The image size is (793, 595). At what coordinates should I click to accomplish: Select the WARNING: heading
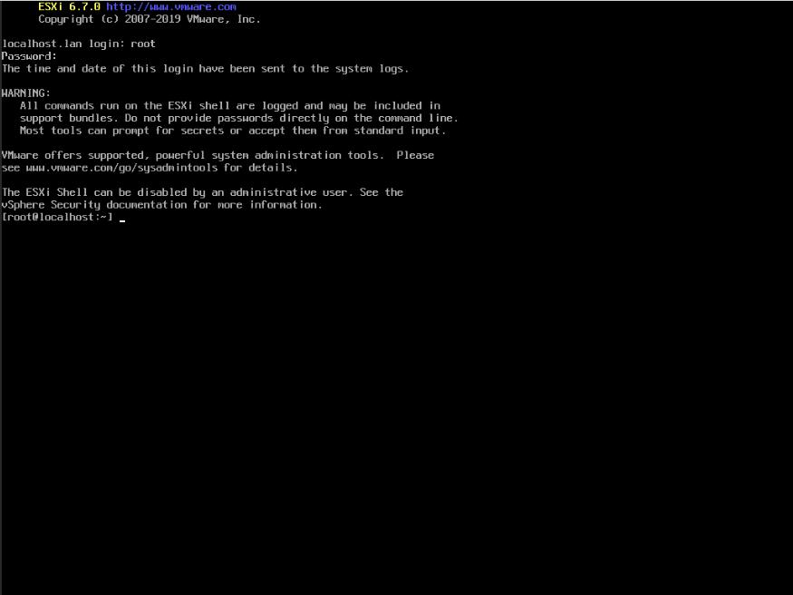point(25,93)
